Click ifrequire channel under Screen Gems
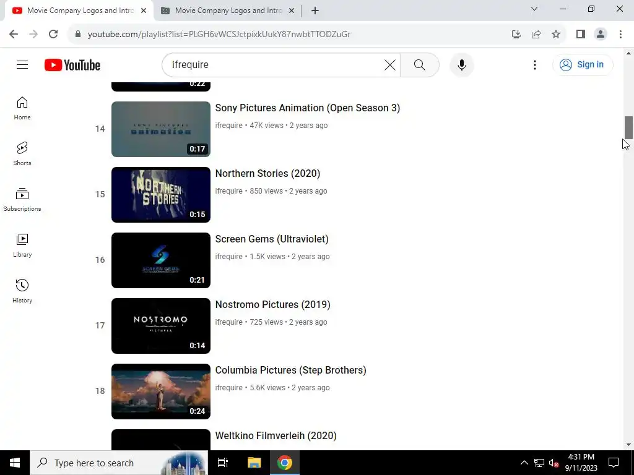634x475 pixels. 229,256
